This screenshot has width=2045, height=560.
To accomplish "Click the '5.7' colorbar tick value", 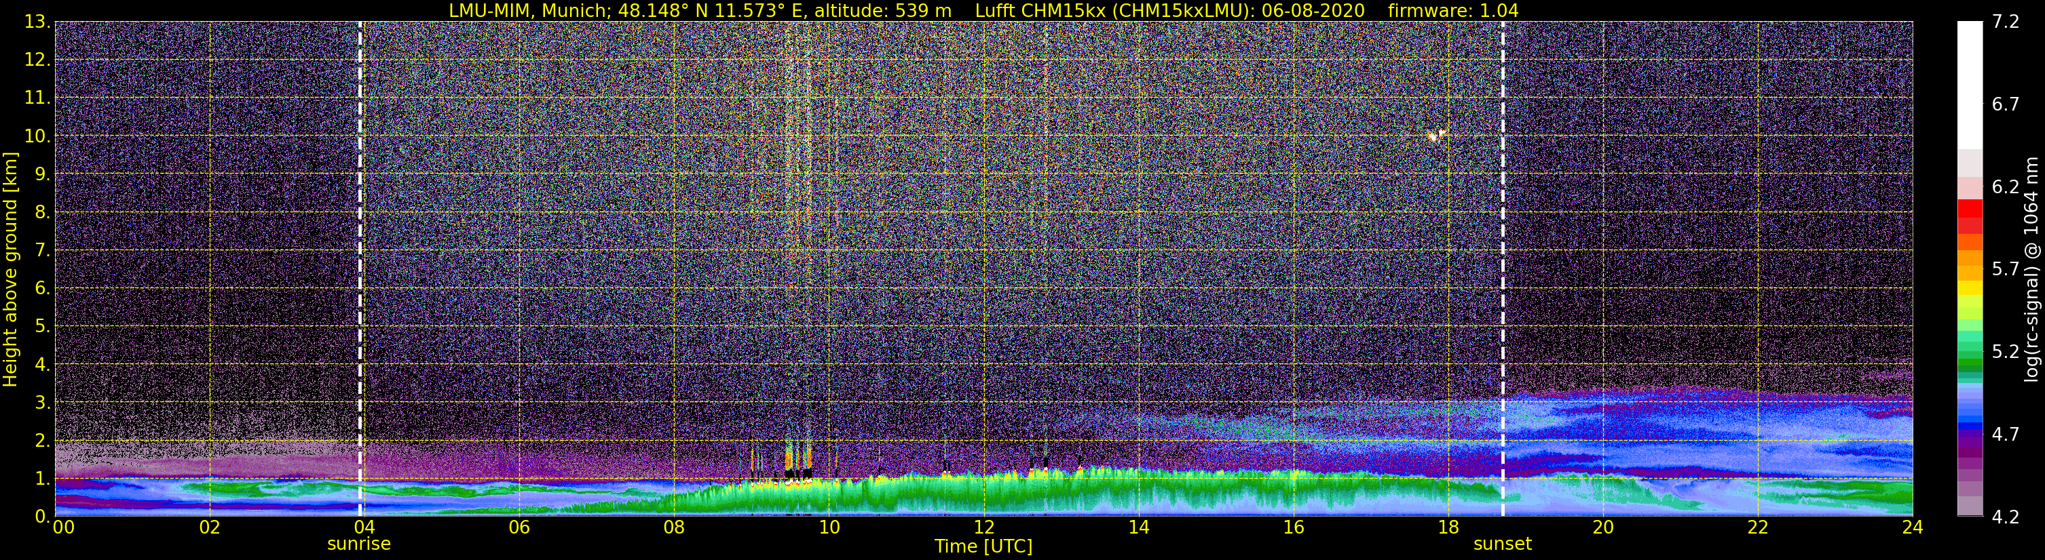I will [x=2006, y=269].
